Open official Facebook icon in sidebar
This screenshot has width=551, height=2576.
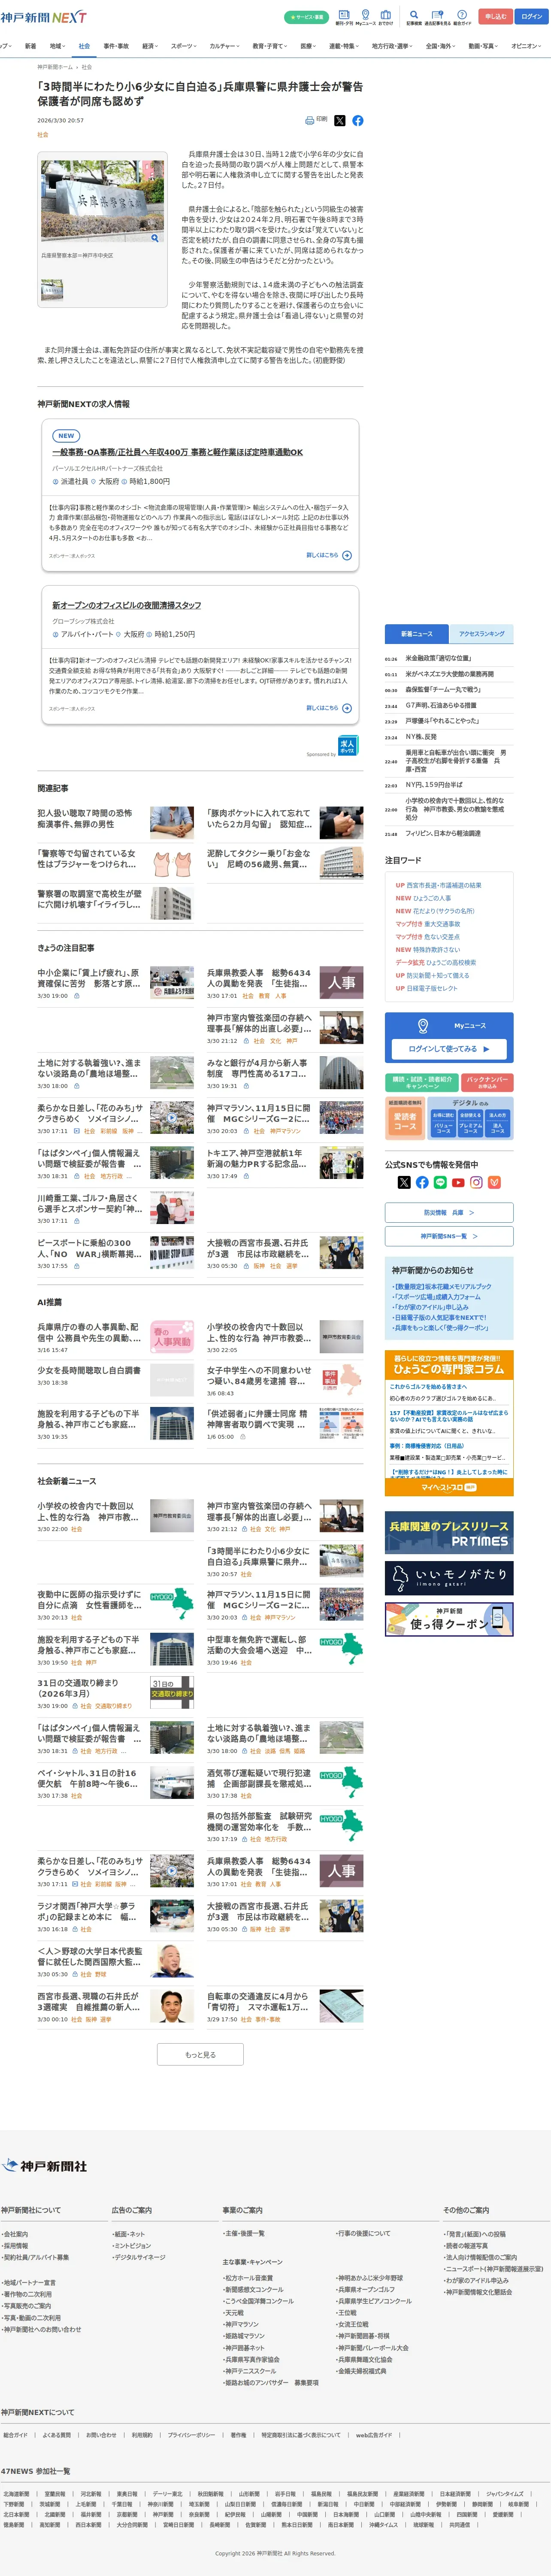pyautogui.click(x=422, y=1182)
